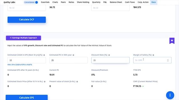Click the Earnings Multiple Approach label
179x100 pixels.
23,38
